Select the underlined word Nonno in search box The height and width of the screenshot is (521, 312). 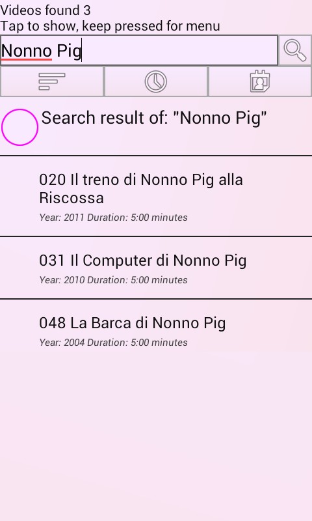pyautogui.click(x=27, y=51)
